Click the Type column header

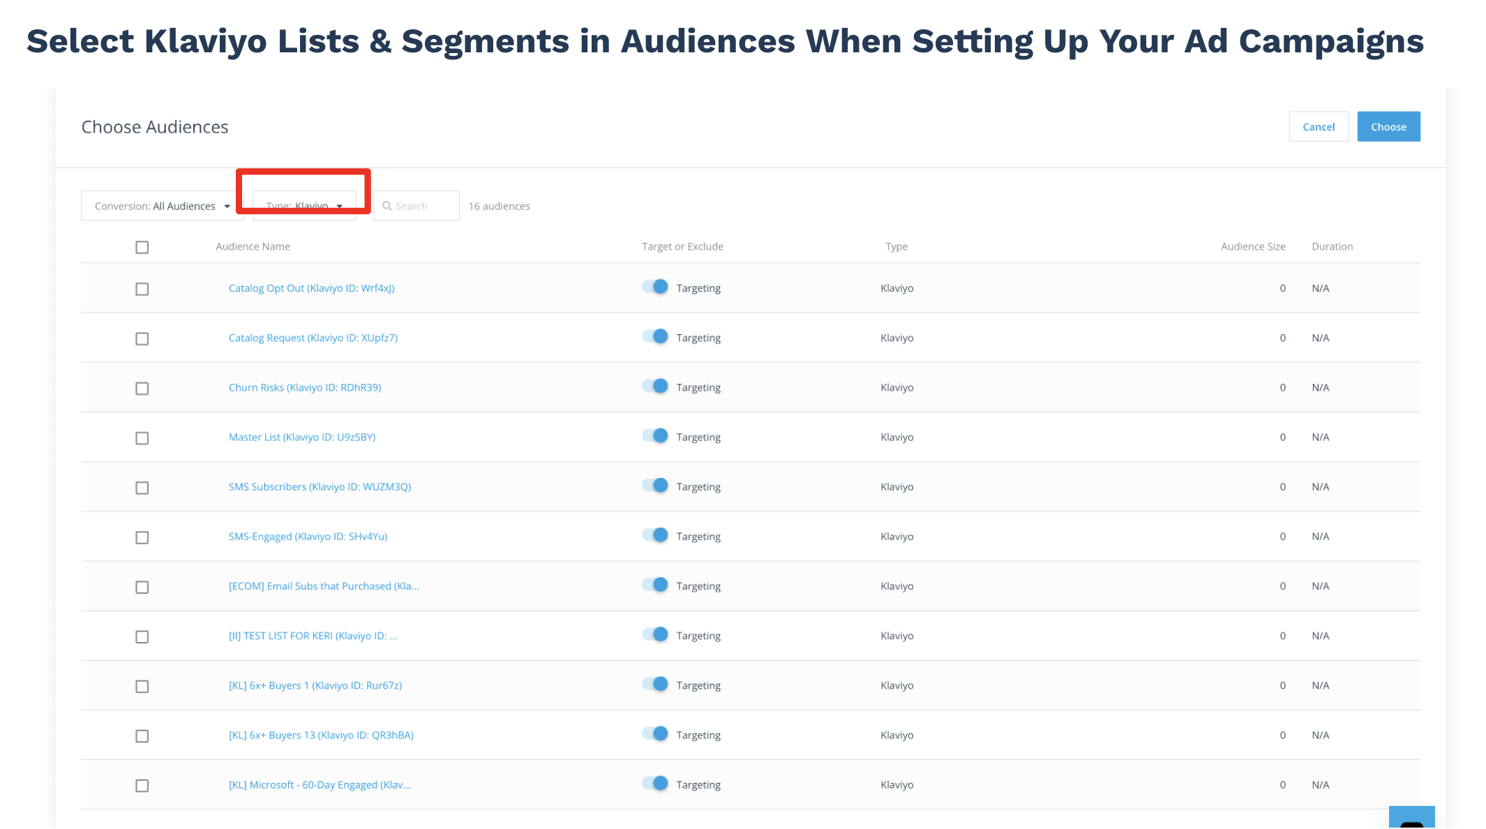pyautogui.click(x=896, y=246)
